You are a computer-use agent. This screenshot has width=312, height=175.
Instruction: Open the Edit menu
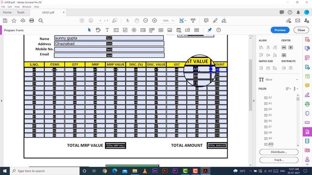pos(10,7)
